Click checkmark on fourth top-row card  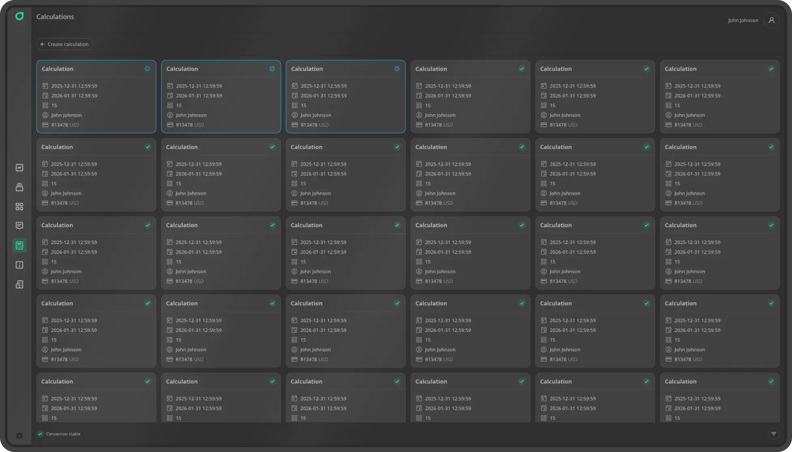pos(522,69)
